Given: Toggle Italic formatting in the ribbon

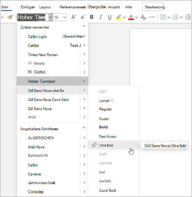Looking at the screenshot, I should pyautogui.click(x=101, y=17).
